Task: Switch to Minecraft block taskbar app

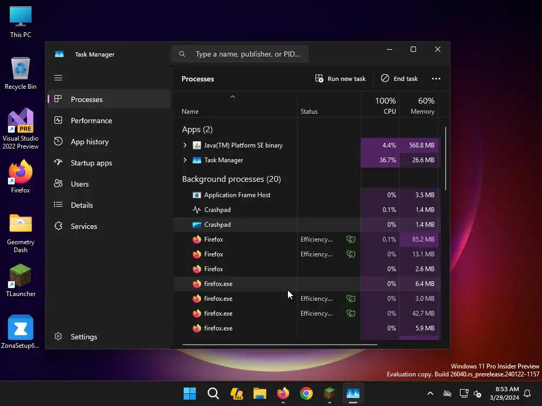Action: (330, 393)
